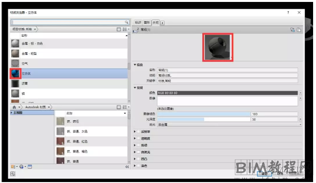Switch to the 标识 tab
316x183 pixels.
click(138, 23)
